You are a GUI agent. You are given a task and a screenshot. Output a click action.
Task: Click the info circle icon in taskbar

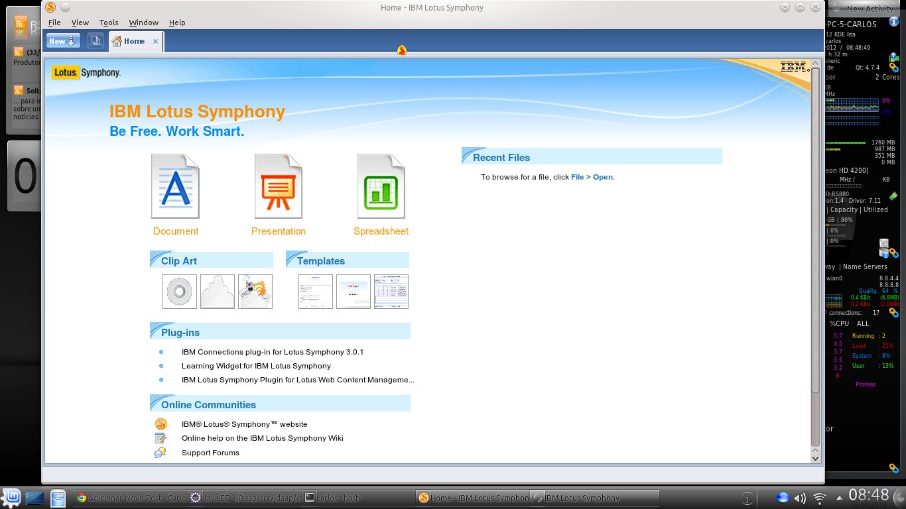click(x=747, y=498)
